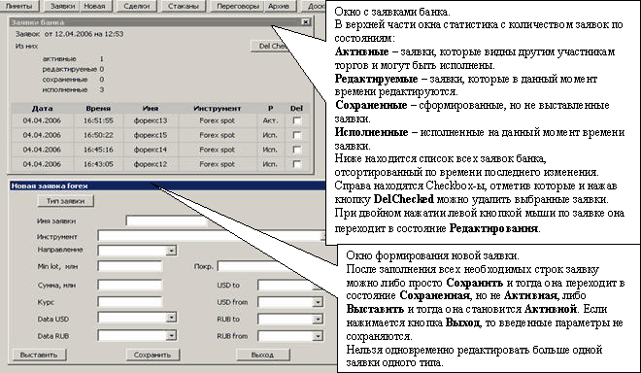Click the Имя заявки input field
This screenshot has width=641, height=373.
click(x=166, y=220)
